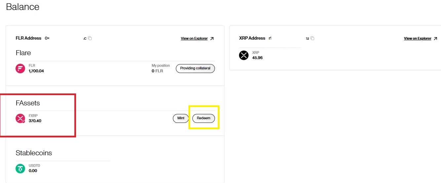The width and height of the screenshot is (441, 183).
Task: Open the FLR address View on Explorer link
Action: coord(194,39)
